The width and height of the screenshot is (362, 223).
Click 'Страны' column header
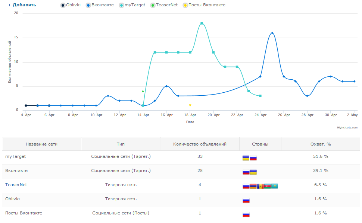pos(260,144)
